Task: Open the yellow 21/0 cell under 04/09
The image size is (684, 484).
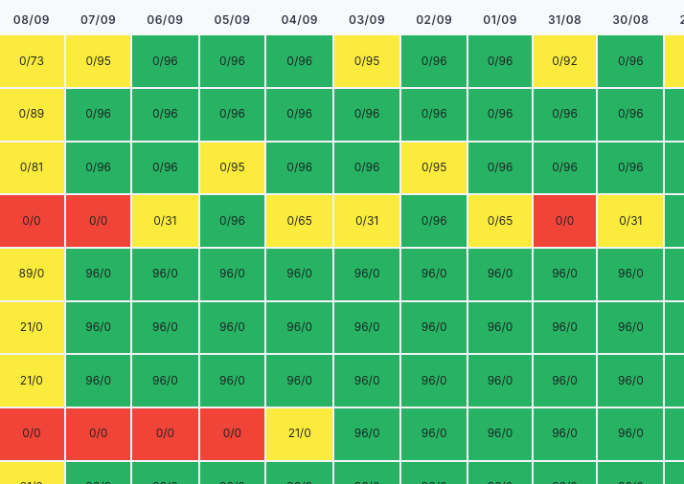Action: click(300, 433)
